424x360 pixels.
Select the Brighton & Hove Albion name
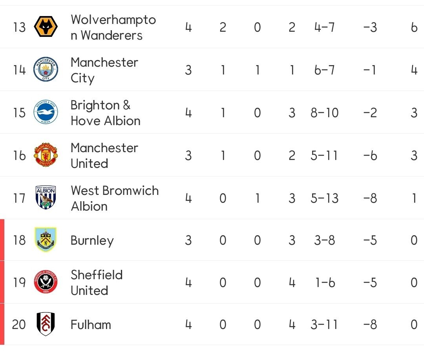pos(105,113)
